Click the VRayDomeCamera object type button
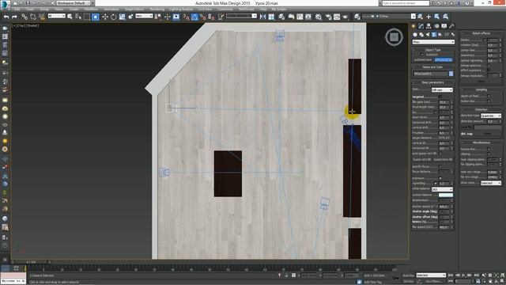This screenshot has height=285, width=506. click(x=423, y=60)
